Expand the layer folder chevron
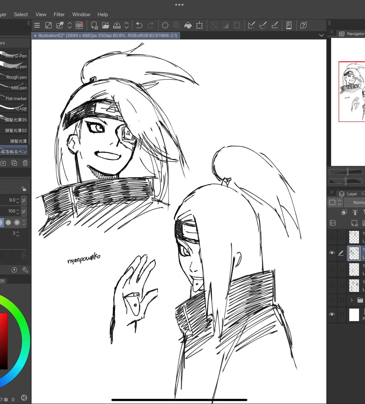 point(352,300)
